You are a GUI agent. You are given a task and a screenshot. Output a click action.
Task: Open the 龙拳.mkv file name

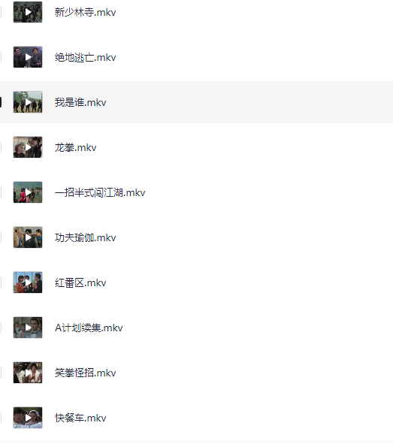75,147
